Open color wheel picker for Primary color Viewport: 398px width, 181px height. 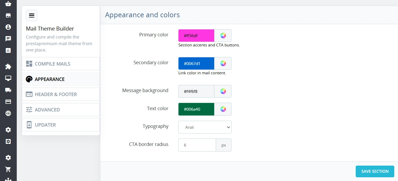tap(223, 36)
